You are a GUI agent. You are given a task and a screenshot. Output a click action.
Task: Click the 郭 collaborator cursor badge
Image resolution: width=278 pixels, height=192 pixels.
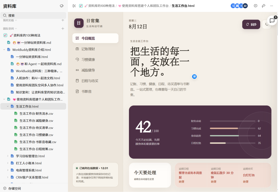[x=194, y=76]
